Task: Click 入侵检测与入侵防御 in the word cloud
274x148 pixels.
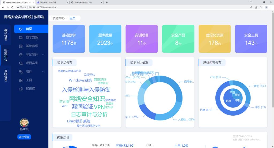Action: pos(86,90)
